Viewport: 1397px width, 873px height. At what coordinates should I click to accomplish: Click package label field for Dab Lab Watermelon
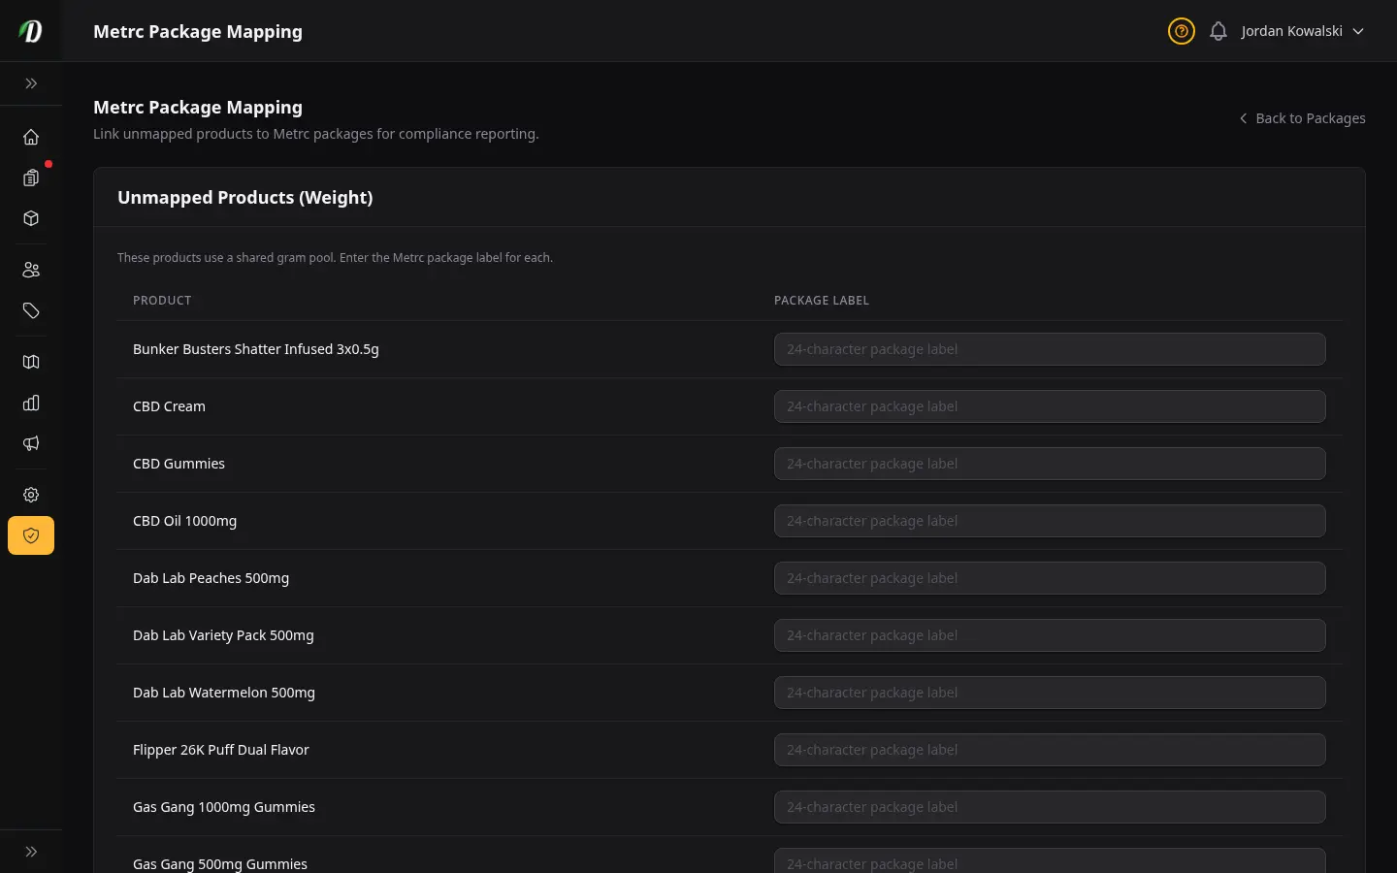coord(1050,693)
